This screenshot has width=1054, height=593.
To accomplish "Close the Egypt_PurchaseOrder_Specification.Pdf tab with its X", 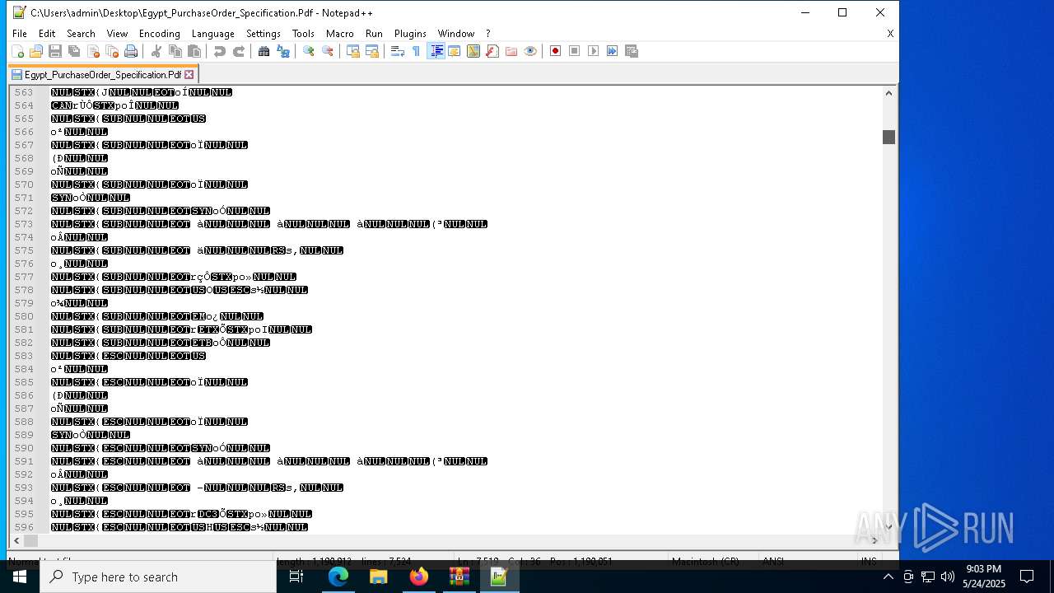I will [x=189, y=75].
